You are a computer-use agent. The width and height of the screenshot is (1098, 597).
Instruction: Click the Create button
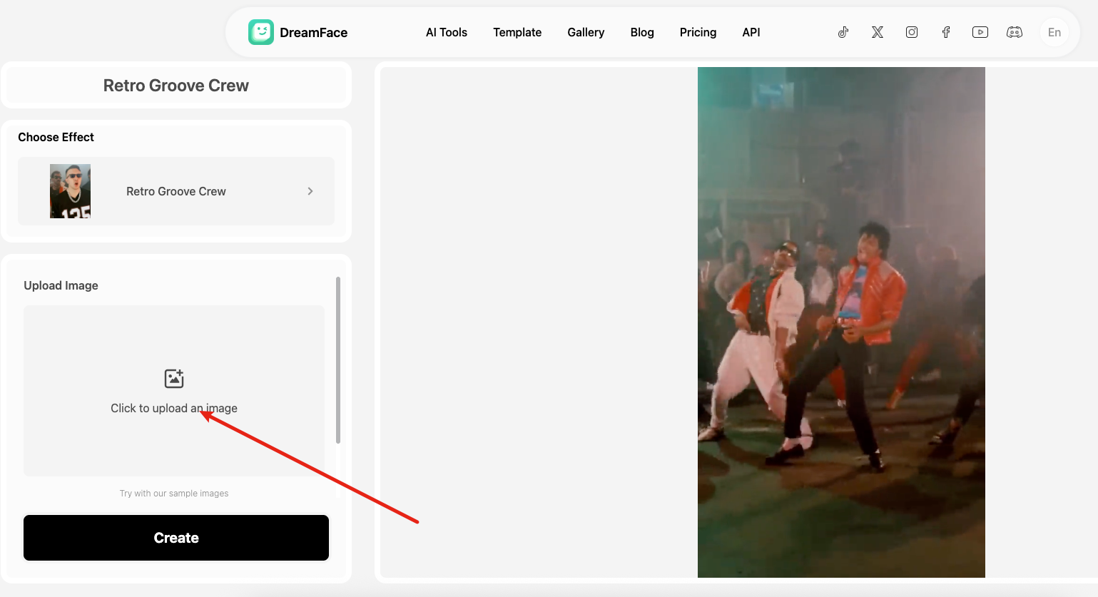click(176, 538)
